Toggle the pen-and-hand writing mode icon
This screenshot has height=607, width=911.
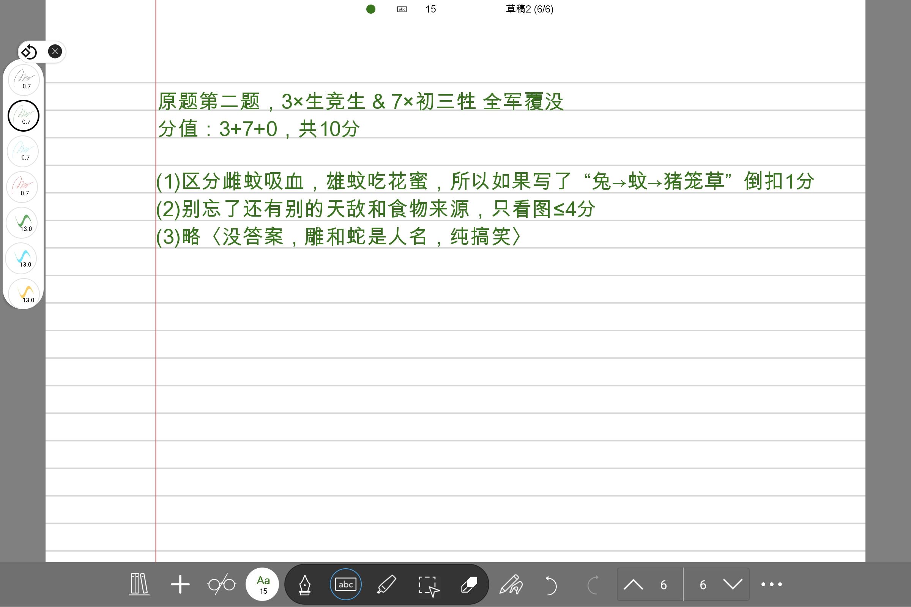click(511, 584)
